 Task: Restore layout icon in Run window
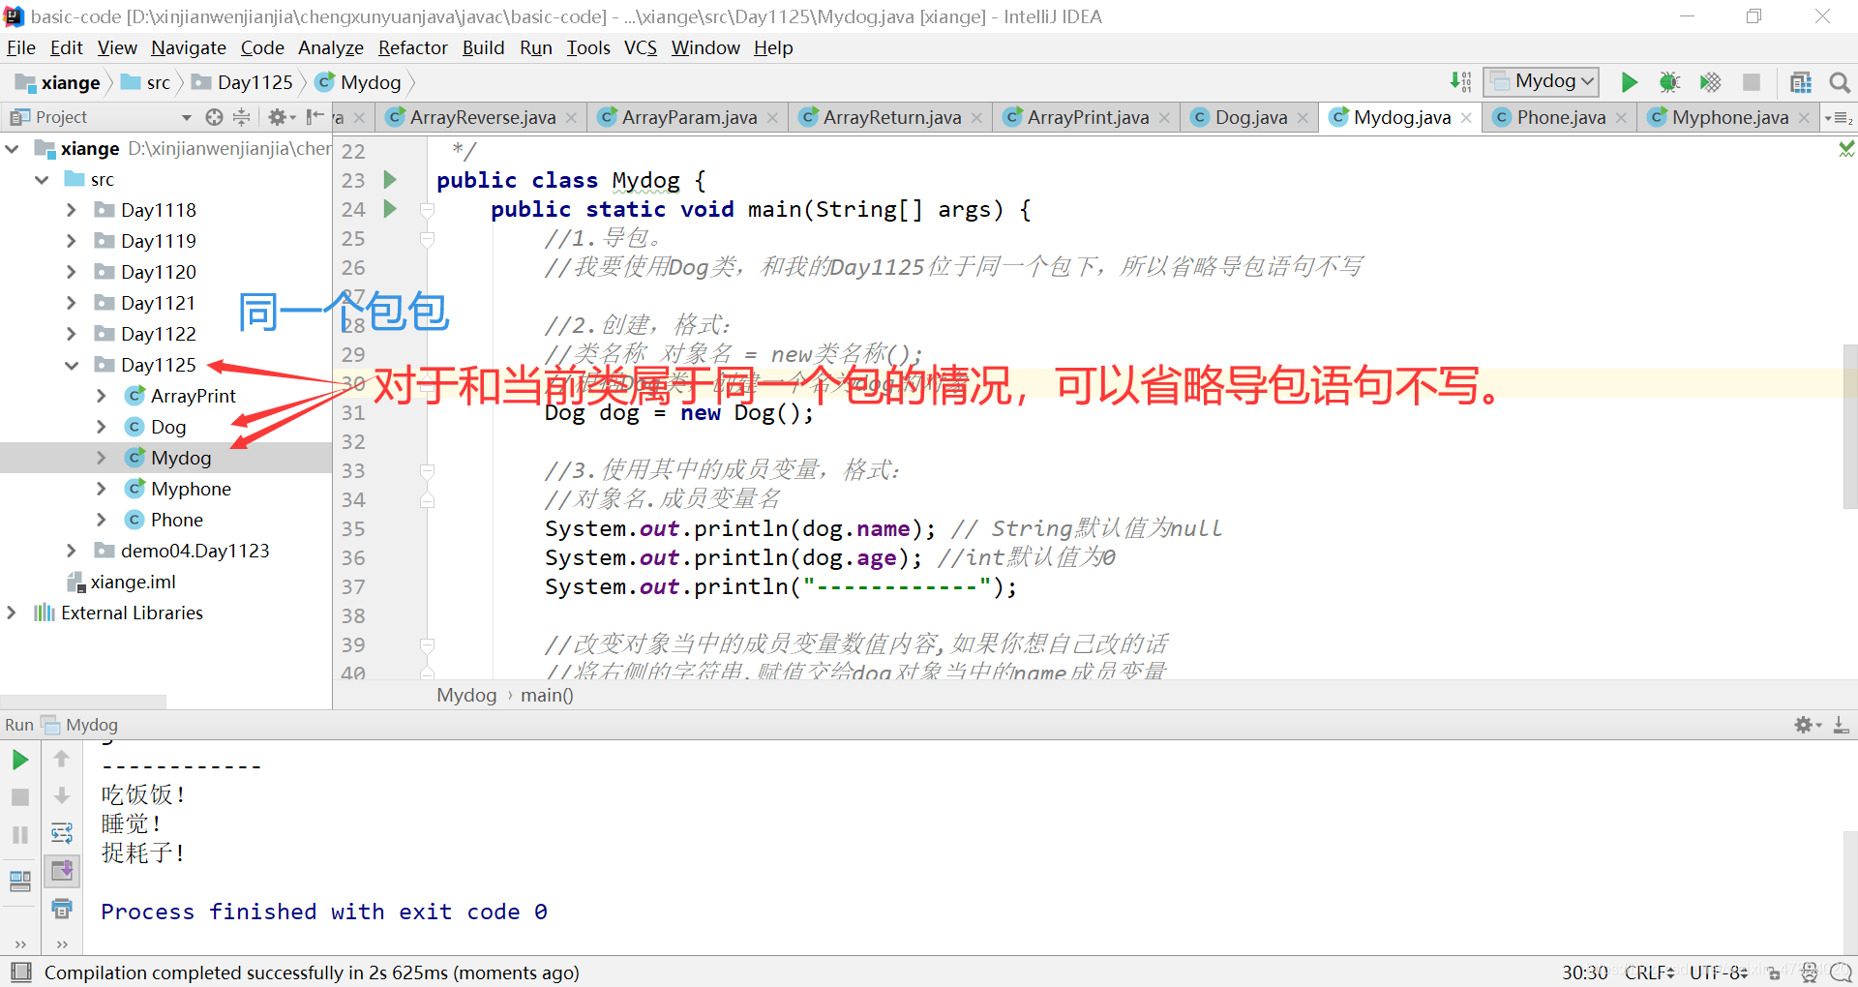[19, 881]
